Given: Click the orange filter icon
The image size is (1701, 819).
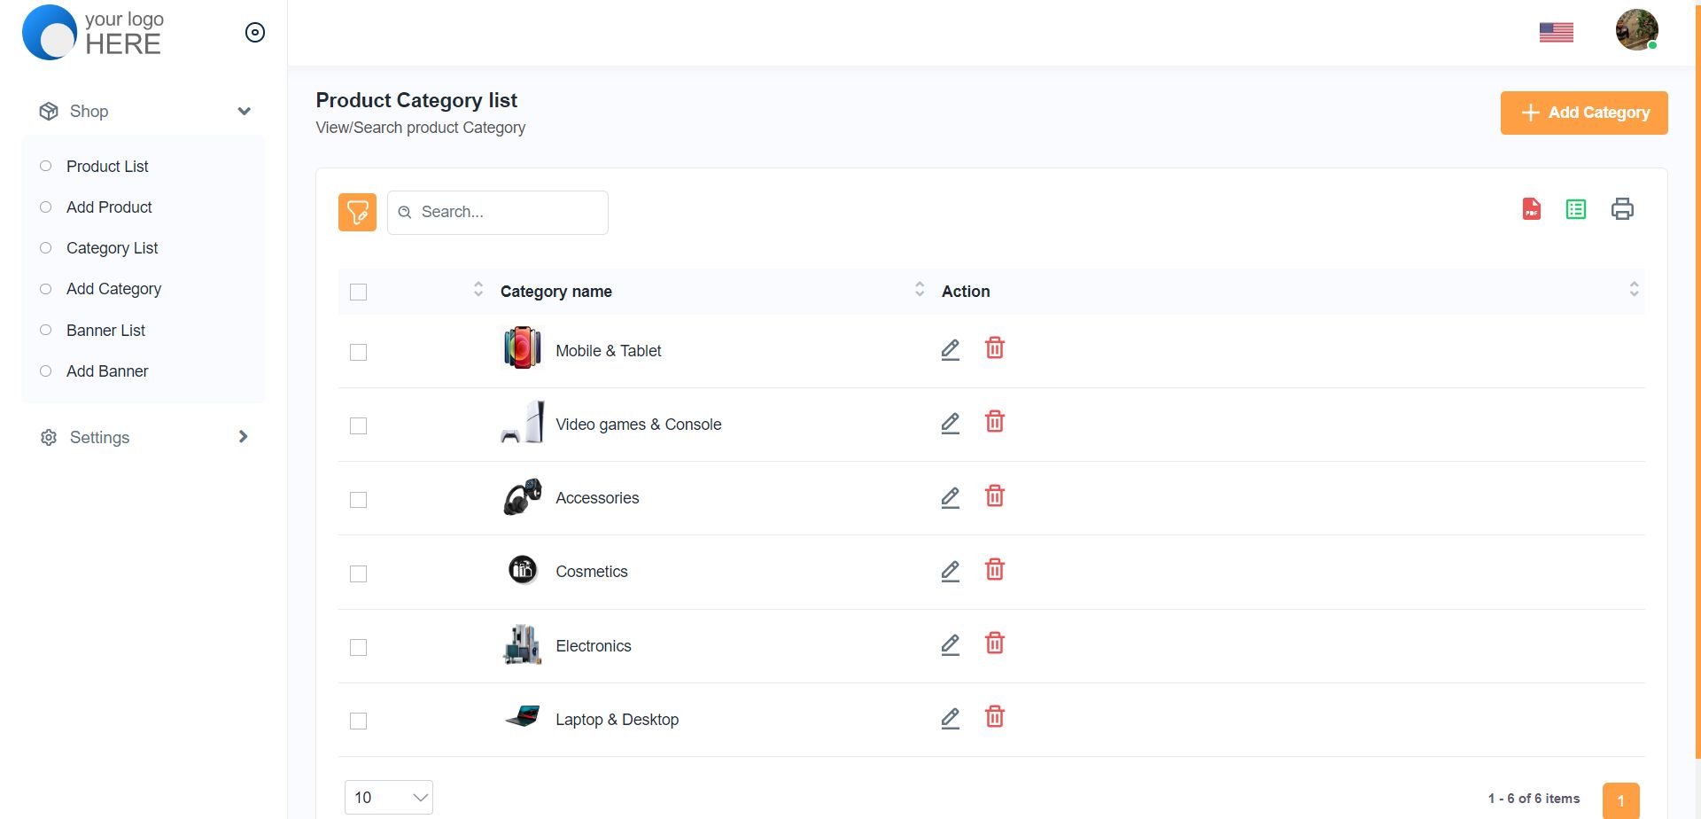Looking at the screenshot, I should (357, 213).
